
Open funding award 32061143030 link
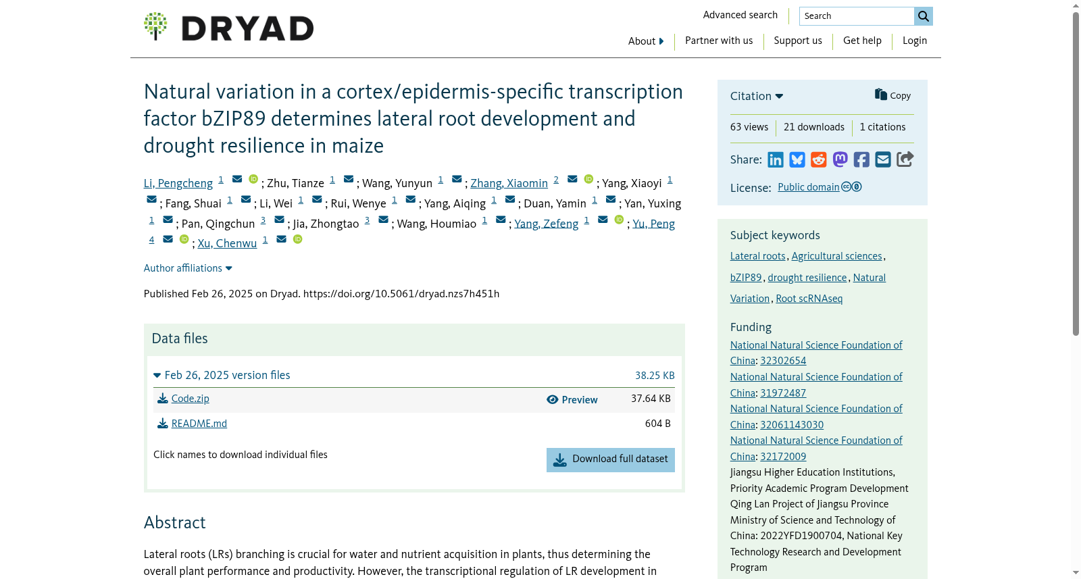792,425
